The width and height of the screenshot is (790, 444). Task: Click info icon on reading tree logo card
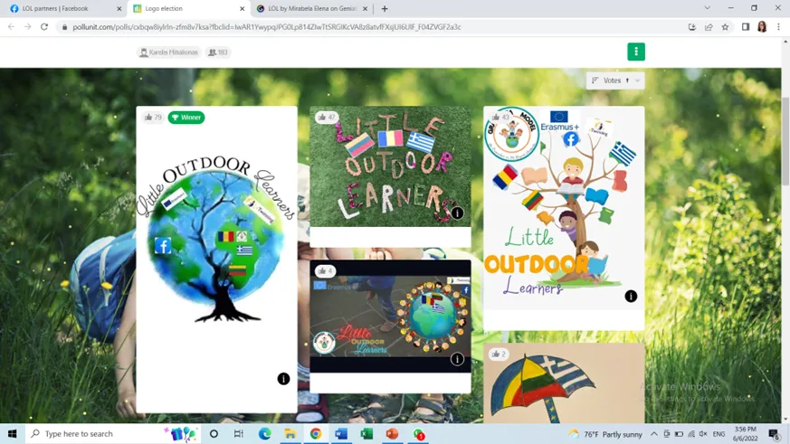(x=631, y=297)
